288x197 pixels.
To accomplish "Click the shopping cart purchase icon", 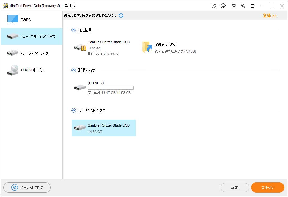I will point(233,6).
